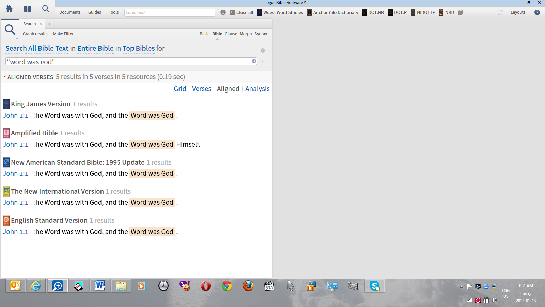This screenshot has width=545, height=307.
Task: Click the King James Version cover icon
Action: coord(6,104)
